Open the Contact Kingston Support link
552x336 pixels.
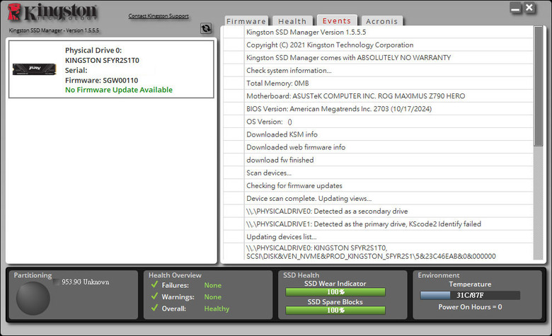coord(159,16)
